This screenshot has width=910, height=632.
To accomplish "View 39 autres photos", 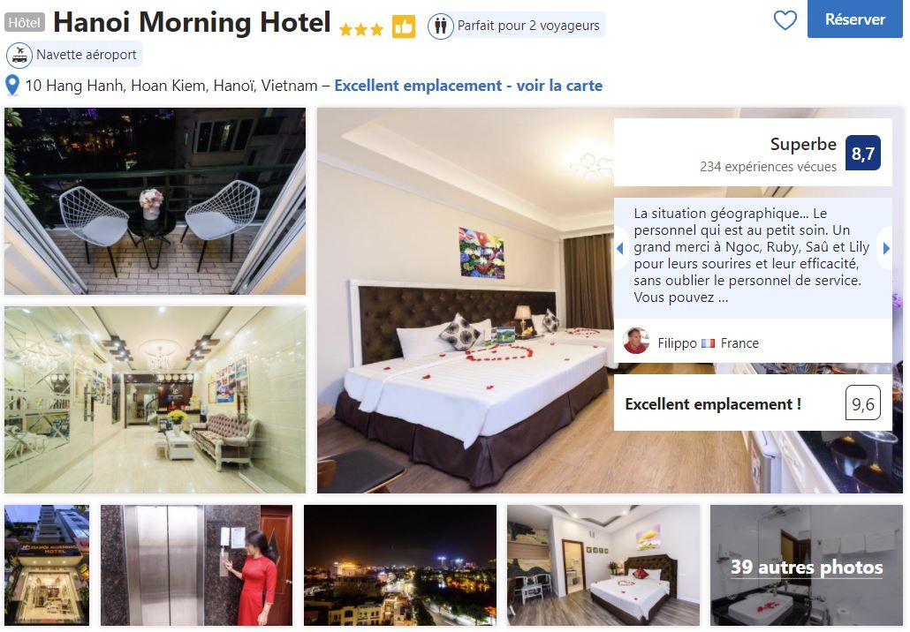I will point(806,565).
